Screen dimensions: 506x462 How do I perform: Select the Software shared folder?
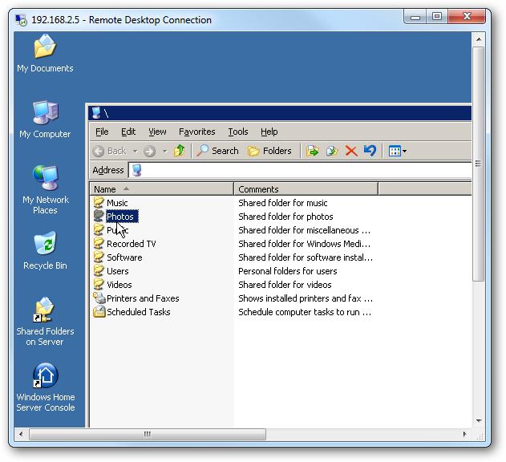(123, 257)
